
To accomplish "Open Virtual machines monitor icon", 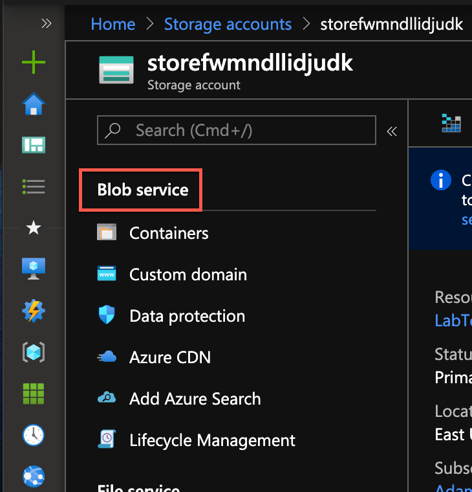I will (x=34, y=269).
